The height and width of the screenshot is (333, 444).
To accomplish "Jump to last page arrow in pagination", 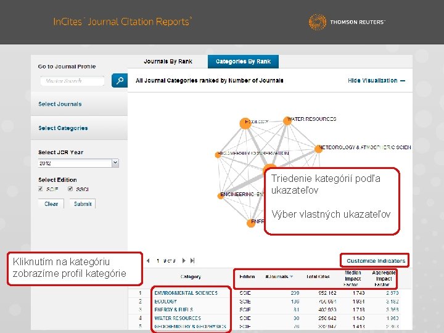I will click(x=192, y=260).
